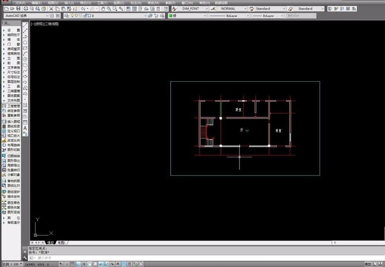Select the Polygon tool in Draw toolbar
Screen dimensions: 385x267
tap(25, 42)
